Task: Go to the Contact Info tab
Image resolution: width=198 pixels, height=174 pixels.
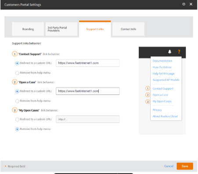Action: click(128, 29)
